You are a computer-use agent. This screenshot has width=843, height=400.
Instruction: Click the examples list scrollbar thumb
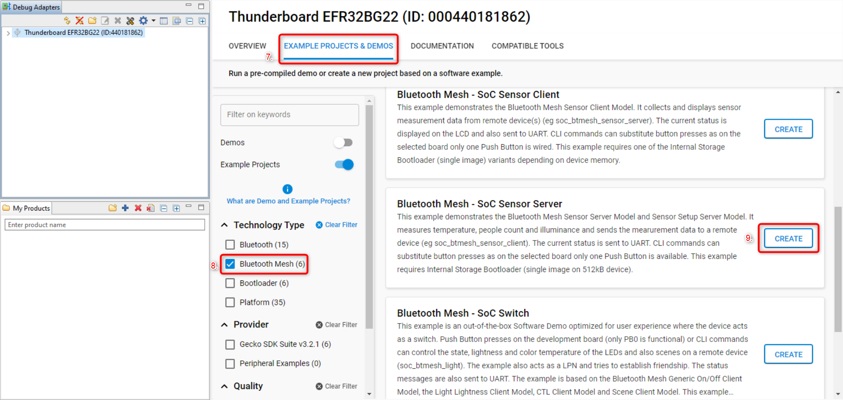pos(838,269)
